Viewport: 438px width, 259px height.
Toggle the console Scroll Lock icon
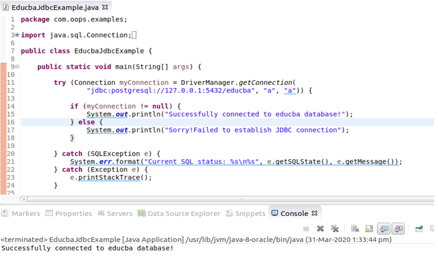(x=369, y=229)
